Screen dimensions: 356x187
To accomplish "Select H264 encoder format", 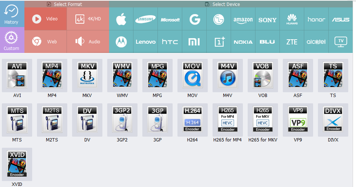I will click(193, 120).
